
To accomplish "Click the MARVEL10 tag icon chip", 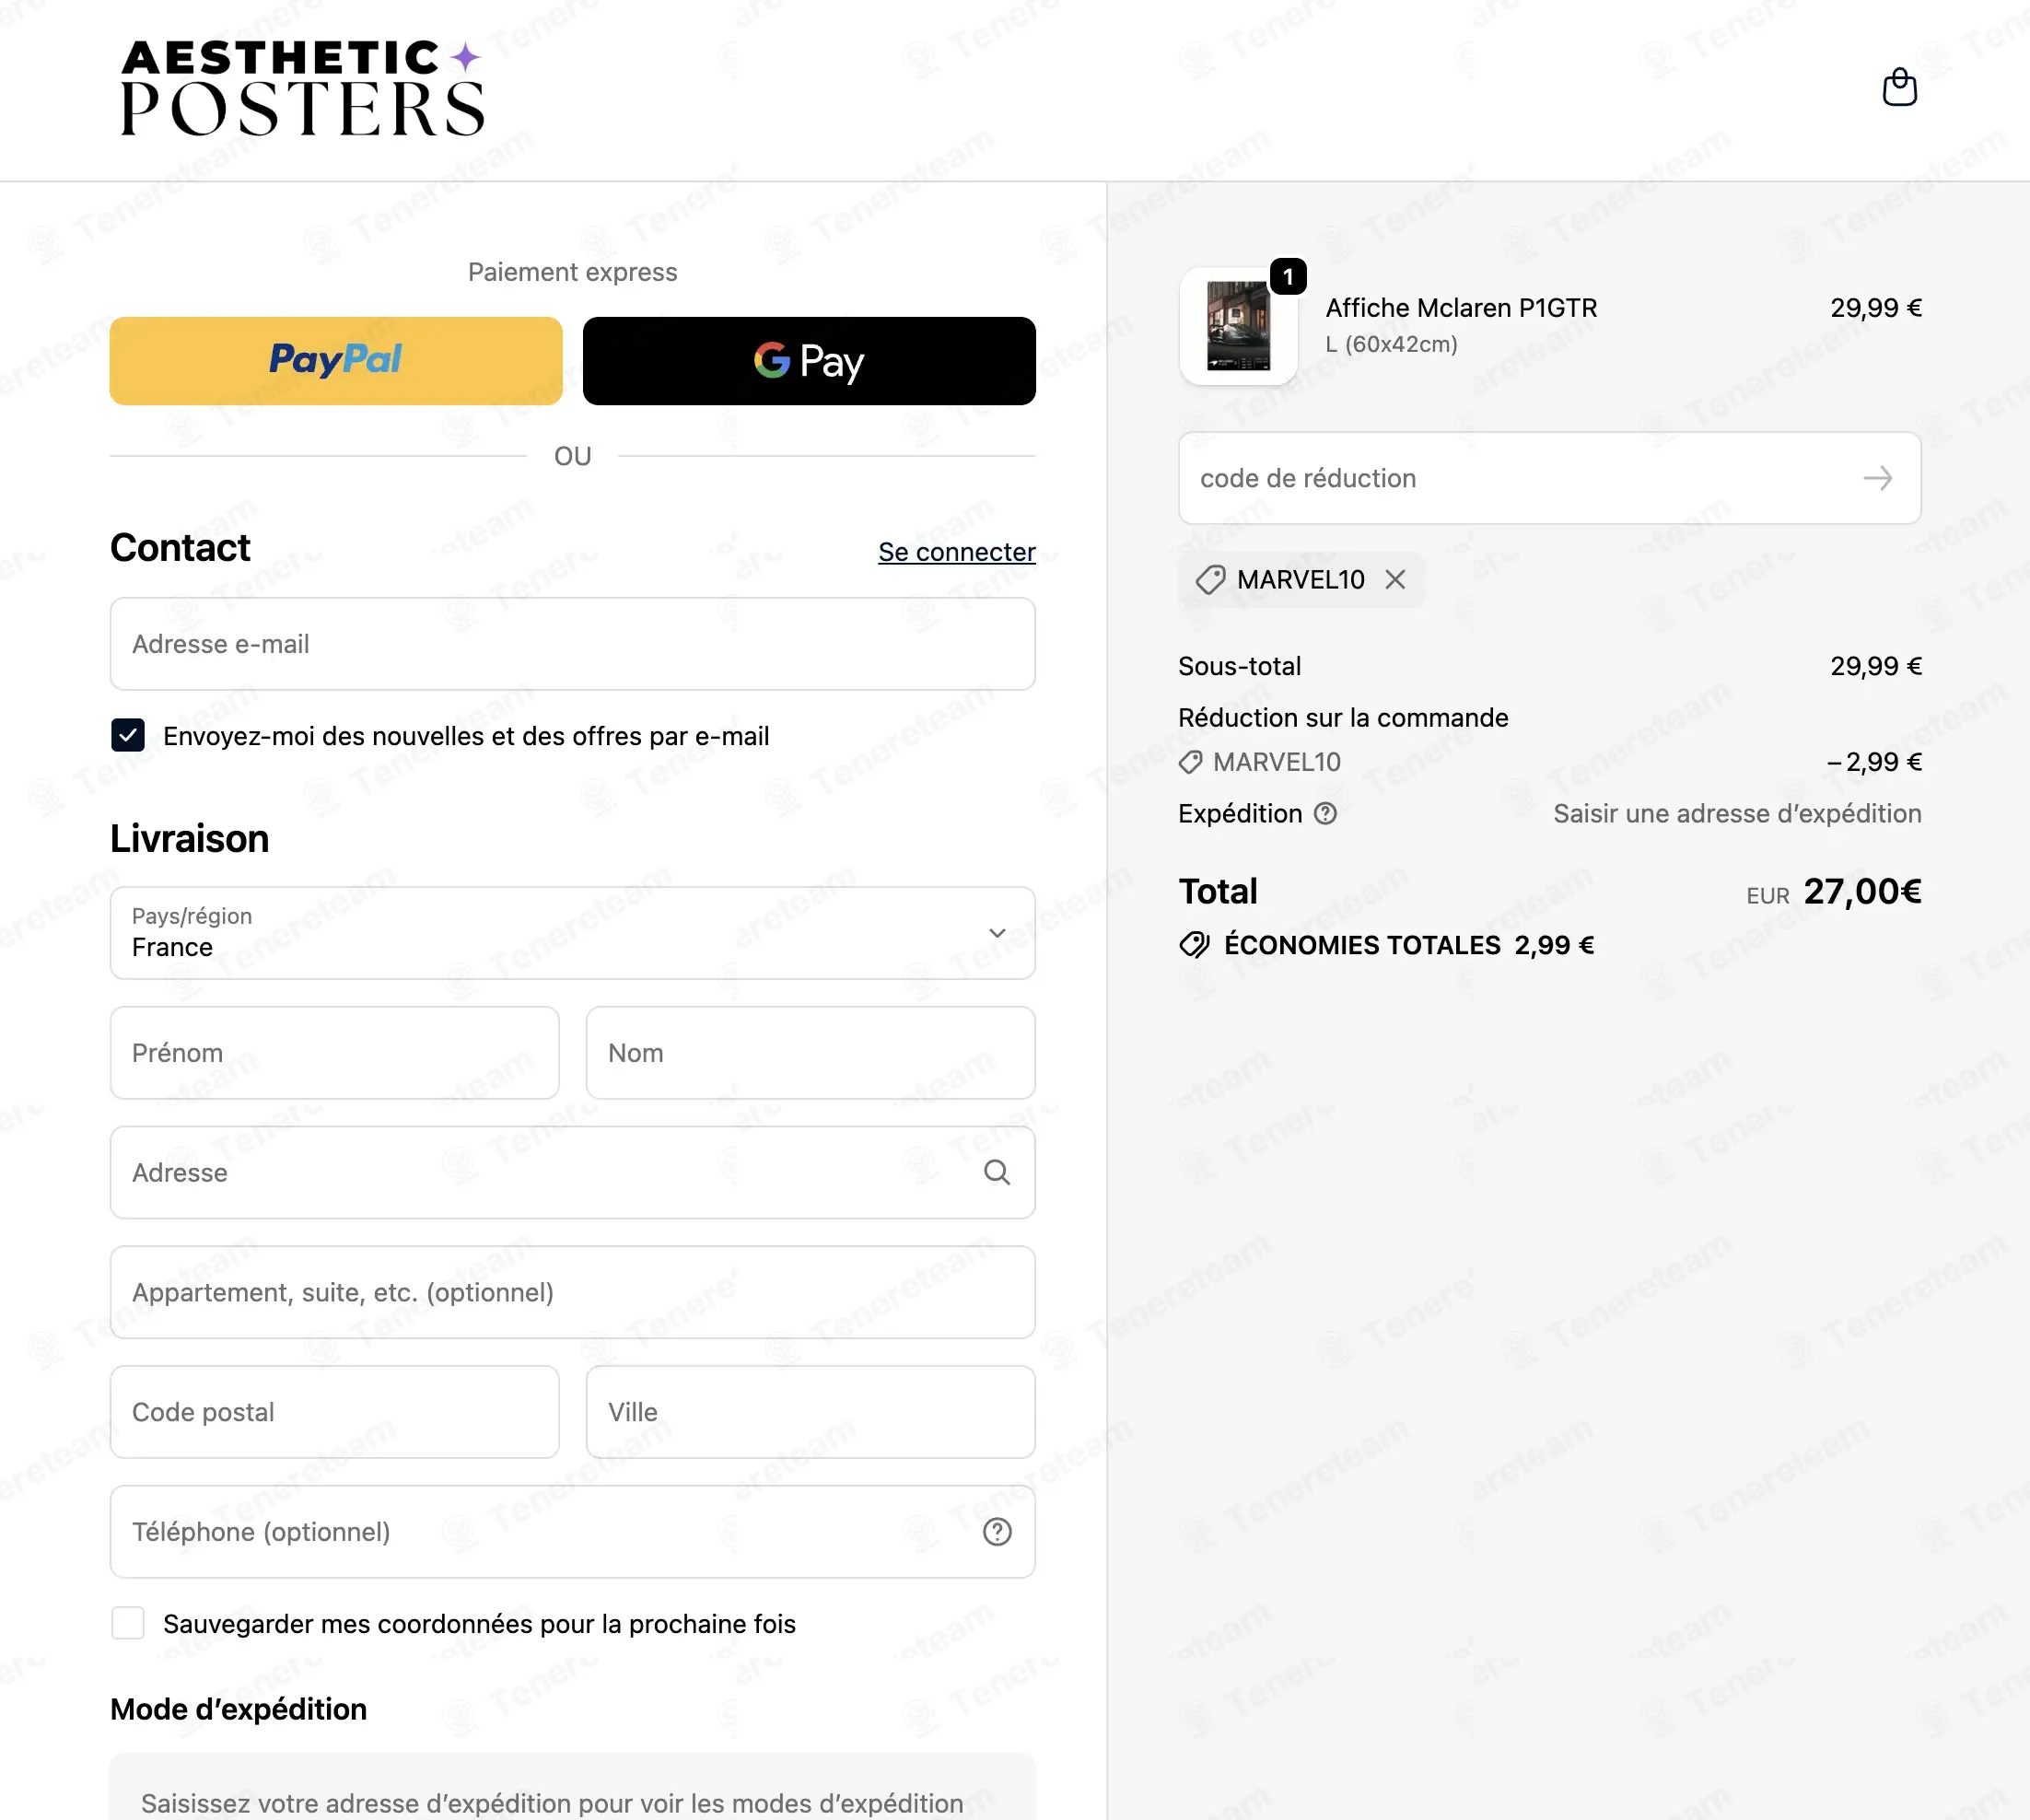I will point(1210,579).
